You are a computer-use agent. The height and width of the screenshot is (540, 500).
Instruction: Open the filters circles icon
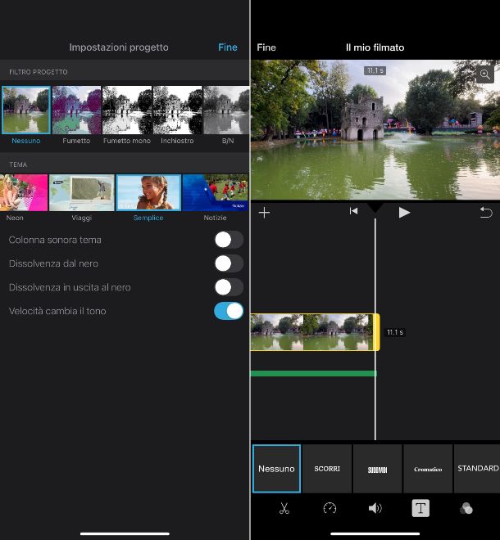pos(466,508)
